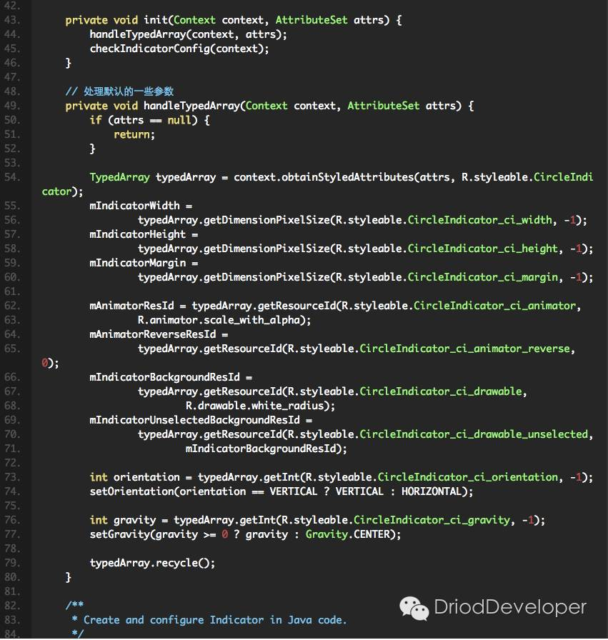Click 'mIndicatorUnselectedBackgroundResId =' on line 69
Screen dimensions: 608x640
pyautogui.click(x=201, y=420)
